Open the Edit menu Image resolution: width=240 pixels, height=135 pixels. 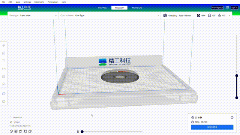click(x=10, y=2)
